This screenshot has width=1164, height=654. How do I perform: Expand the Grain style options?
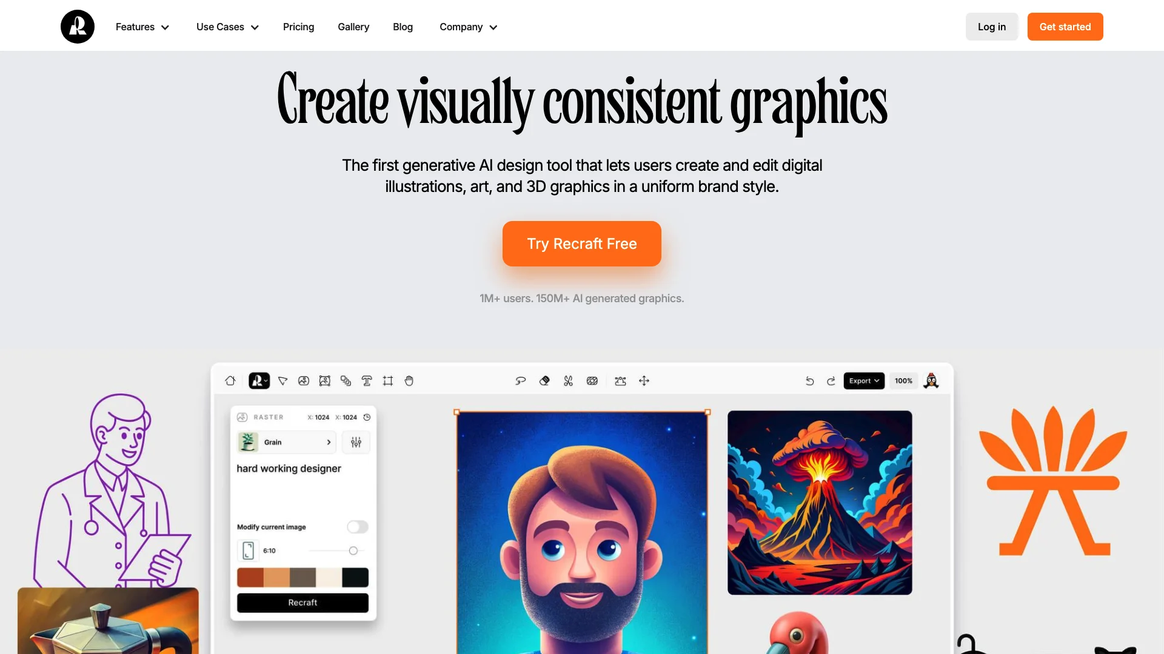pos(329,441)
